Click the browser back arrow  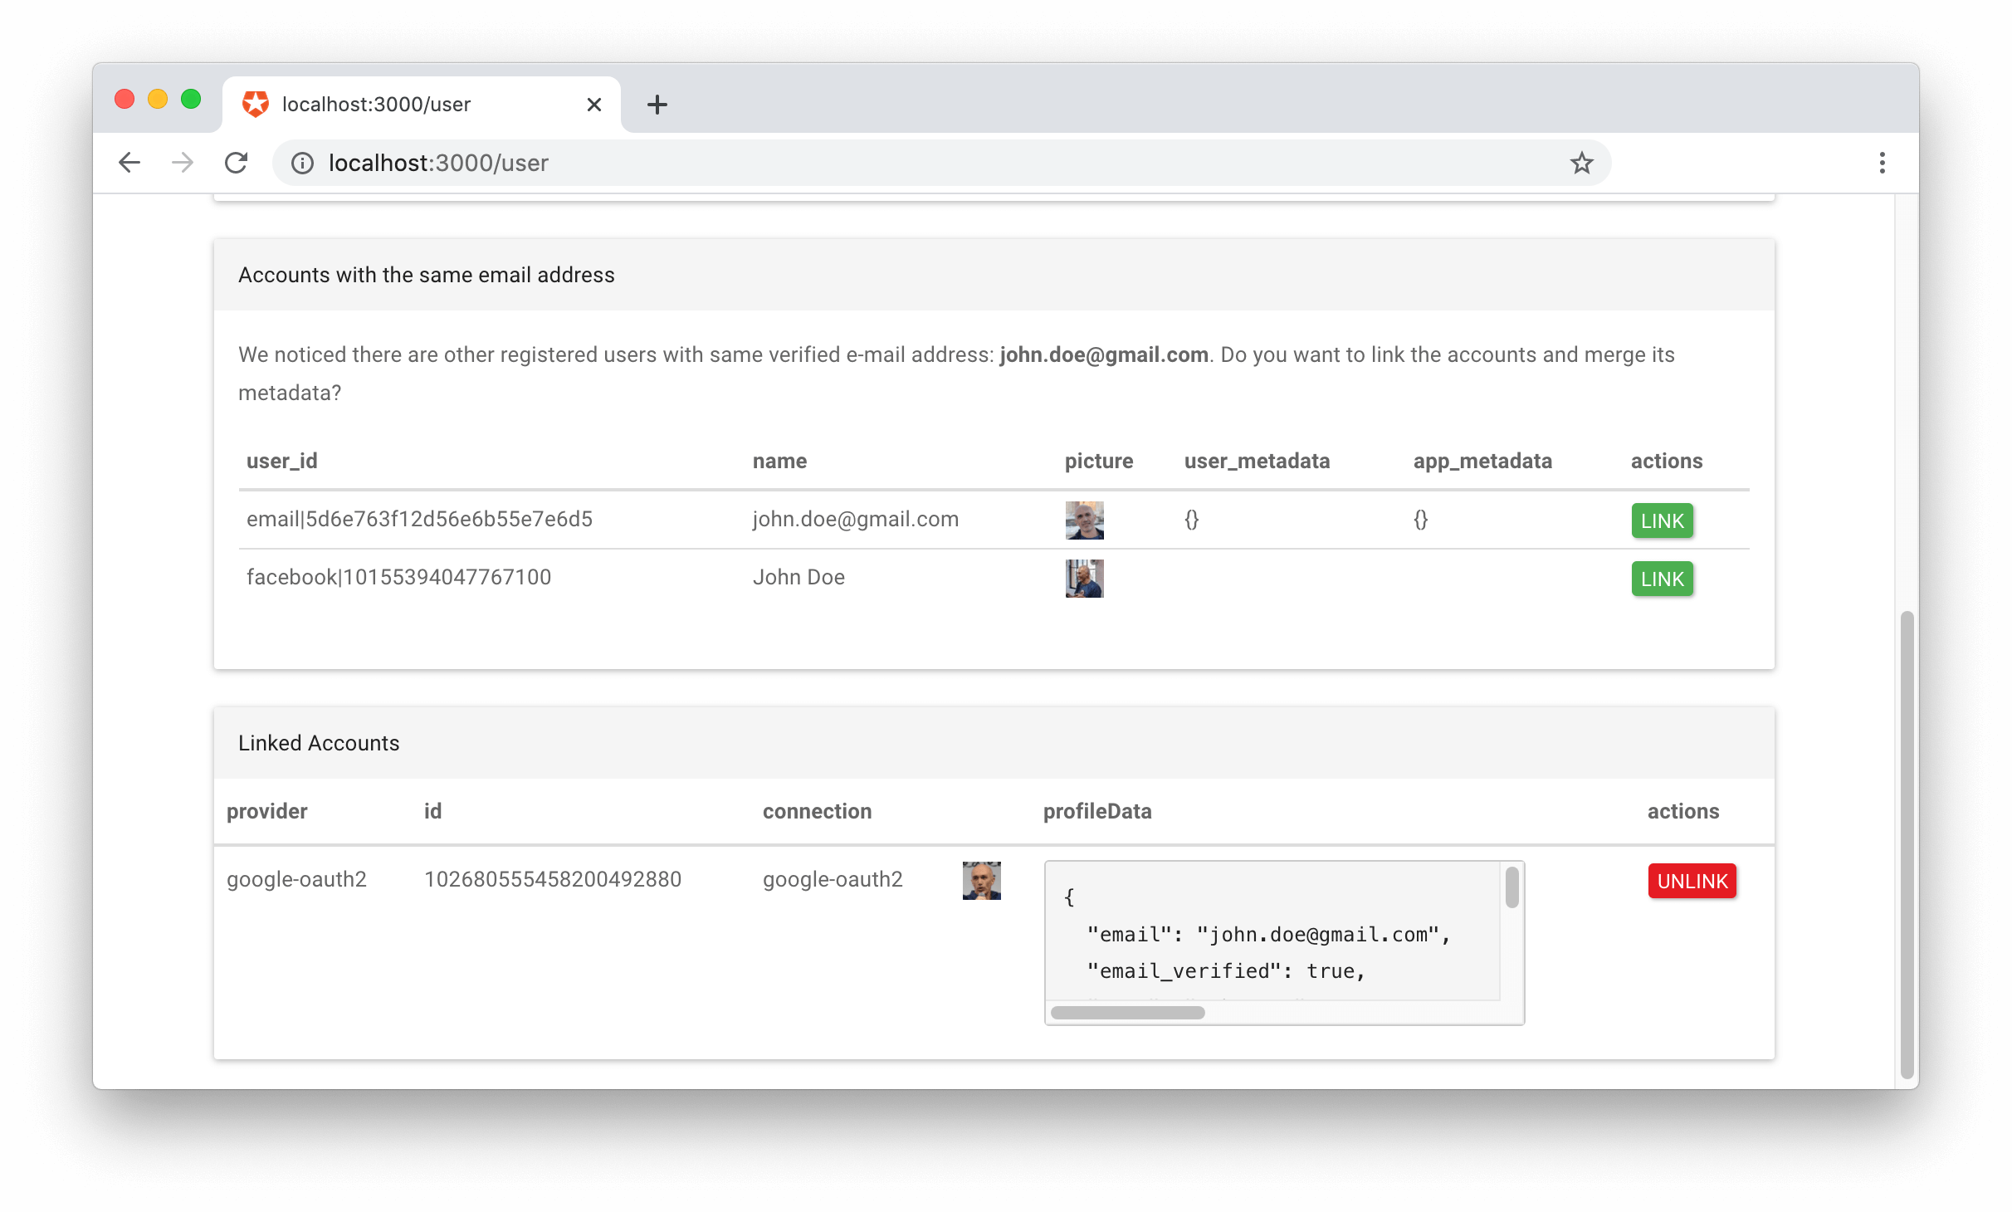coord(129,163)
